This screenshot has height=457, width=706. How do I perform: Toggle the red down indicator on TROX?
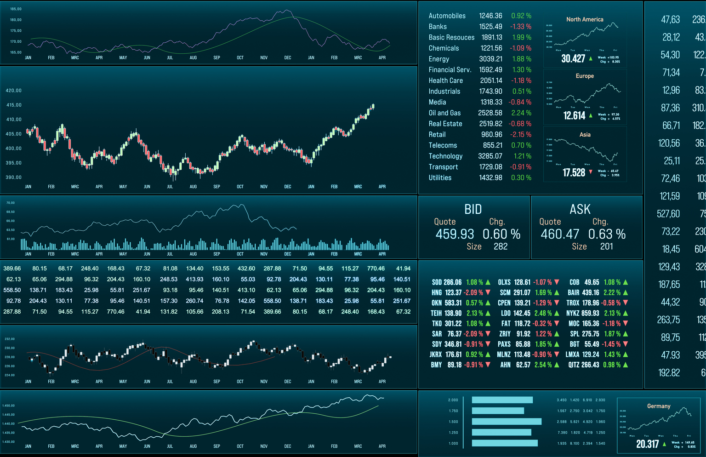click(x=625, y=303)
